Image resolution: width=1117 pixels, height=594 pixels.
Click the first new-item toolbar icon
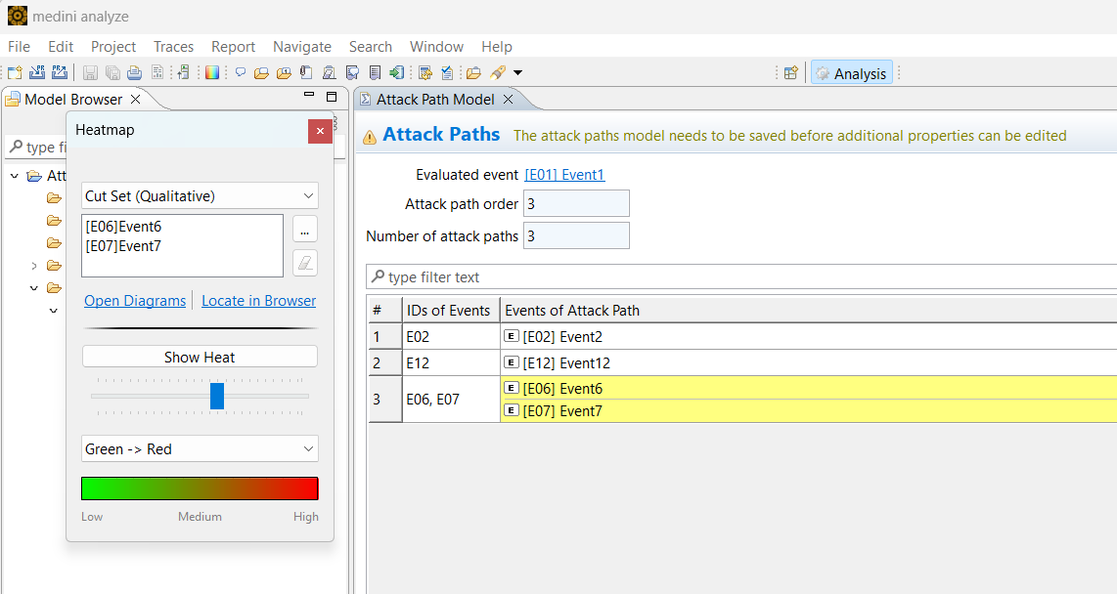14,72
